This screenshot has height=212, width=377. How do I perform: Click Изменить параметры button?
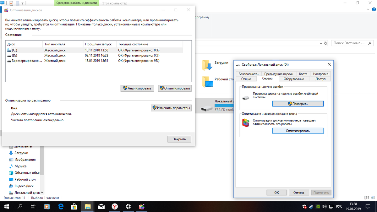(171, 108)
